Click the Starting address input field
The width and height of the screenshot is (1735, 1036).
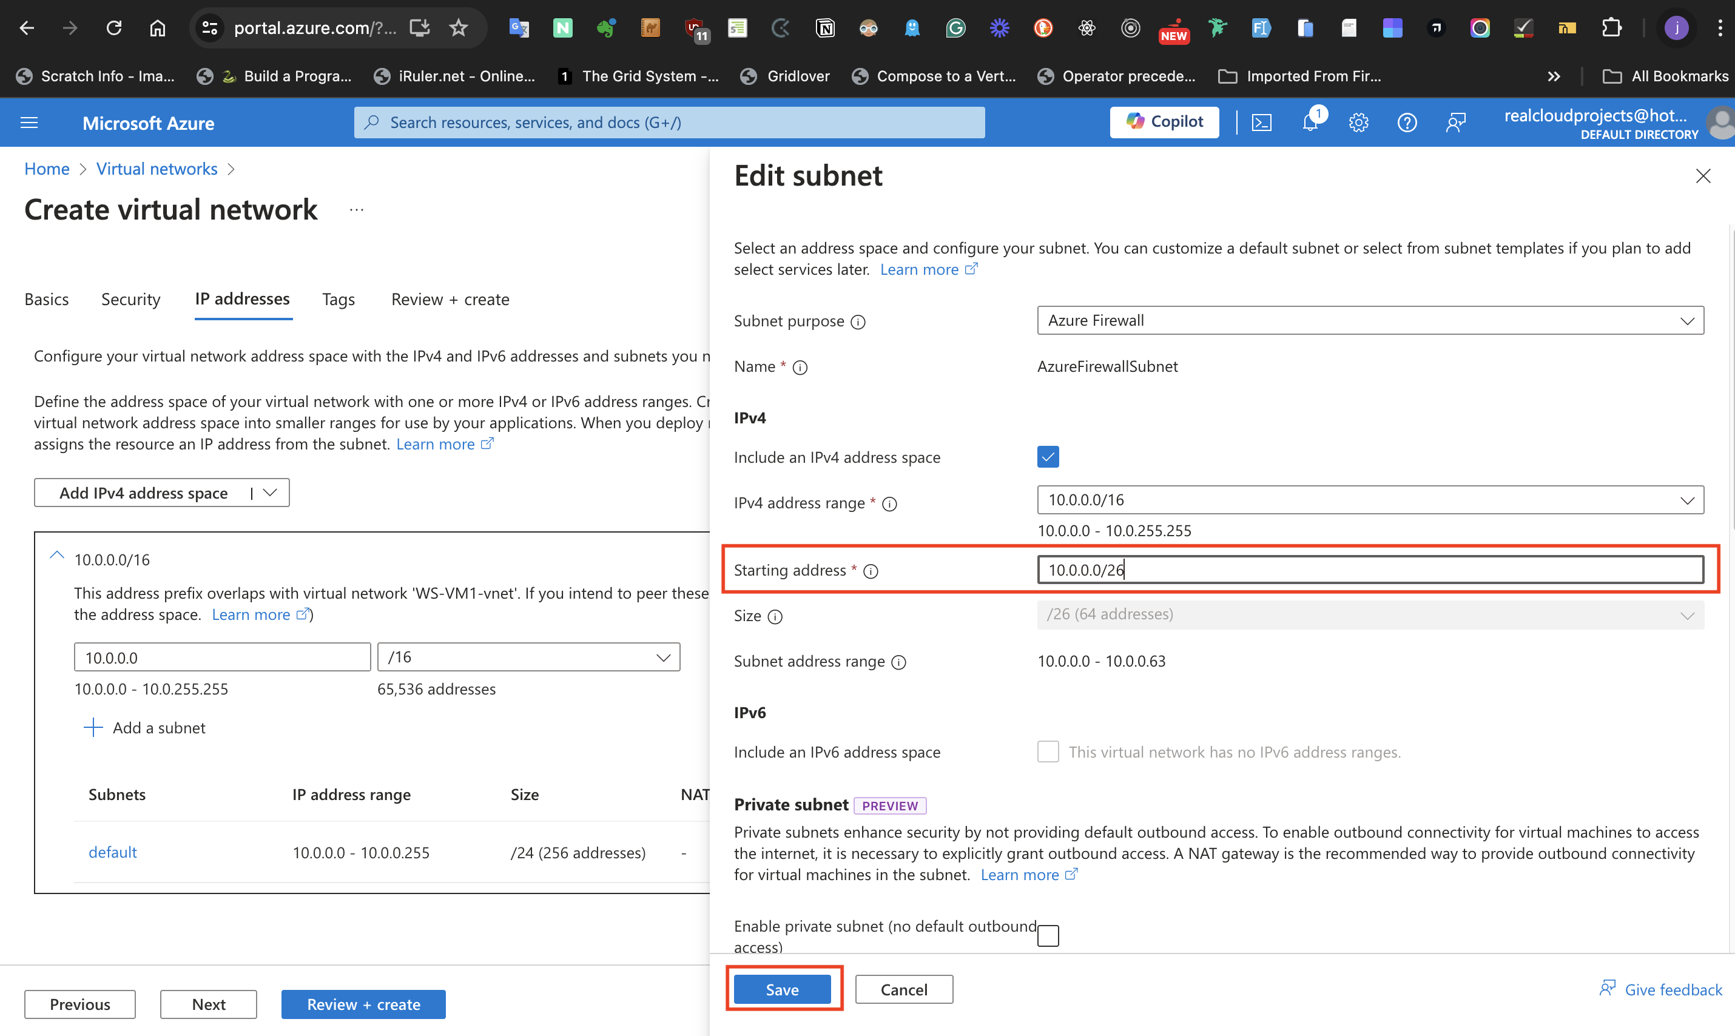[x=1370, y=570]
